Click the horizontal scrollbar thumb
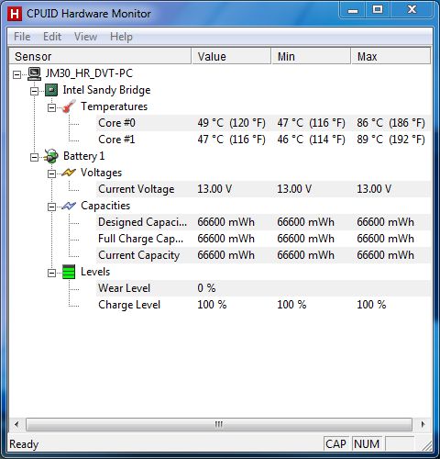 point(219,424)
